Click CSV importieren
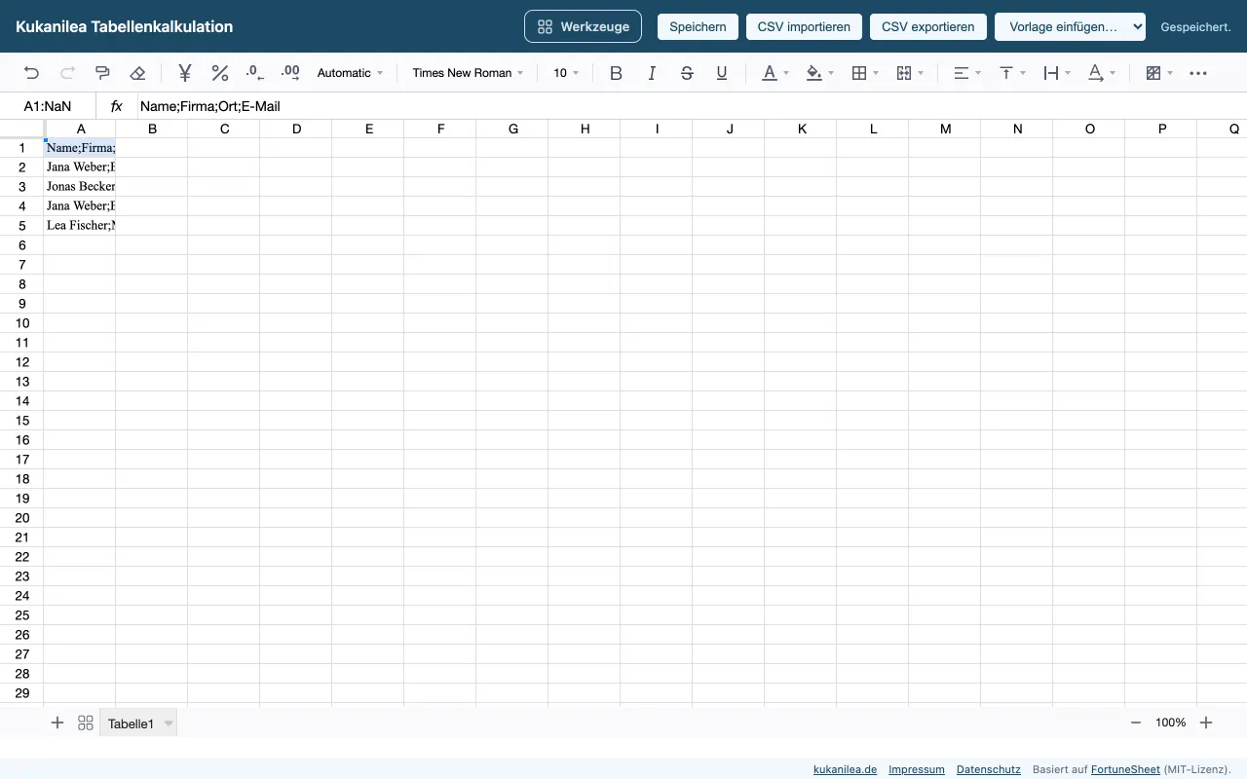 tap(804, 27)
